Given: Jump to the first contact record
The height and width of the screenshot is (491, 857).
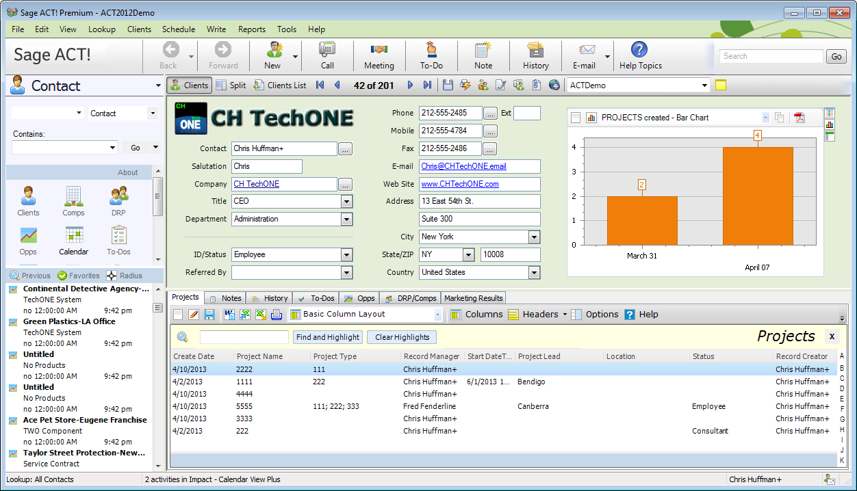Looking at the screenshot, I should (x=320, y=85).
